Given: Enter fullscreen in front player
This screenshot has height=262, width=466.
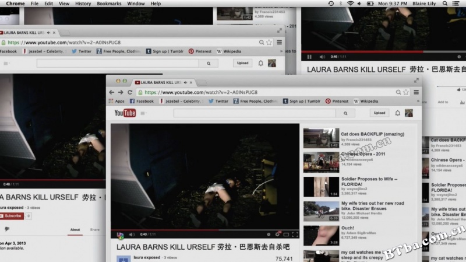Looking at the screenshot, I should (x=295, y=235).
